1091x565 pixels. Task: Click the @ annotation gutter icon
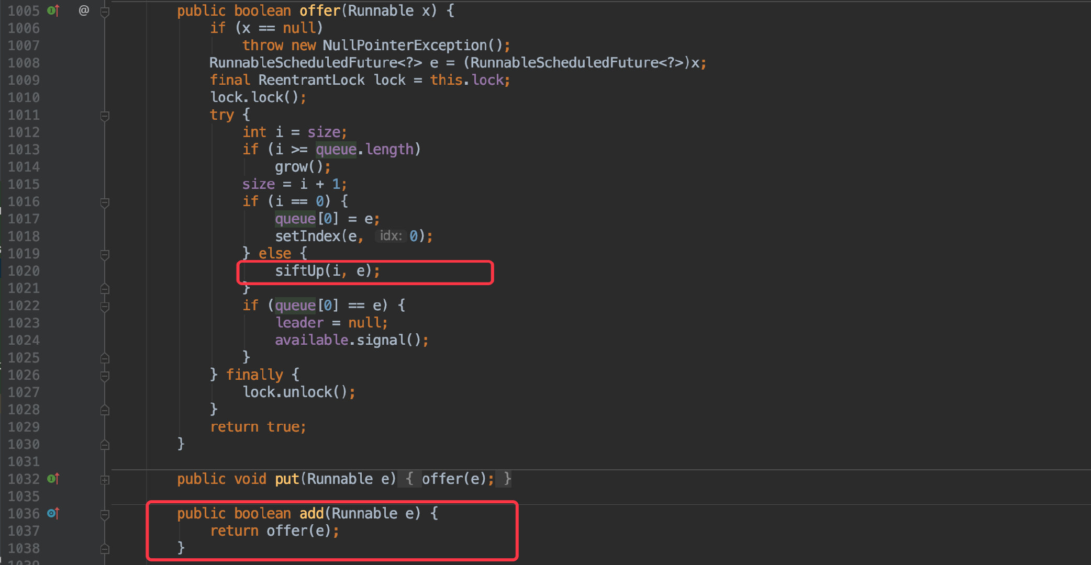(84, 10)
